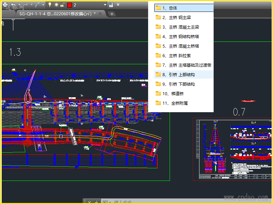
Task: Toggle layer on/off lightbulb icon
Action: [x=49, y=5]
